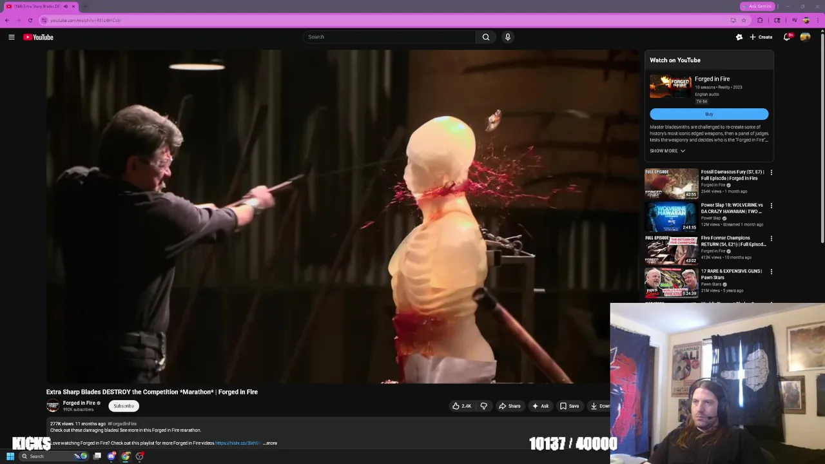Open Discord from the taskbar
The image size is (825, 464).
[x=112, y=456]
